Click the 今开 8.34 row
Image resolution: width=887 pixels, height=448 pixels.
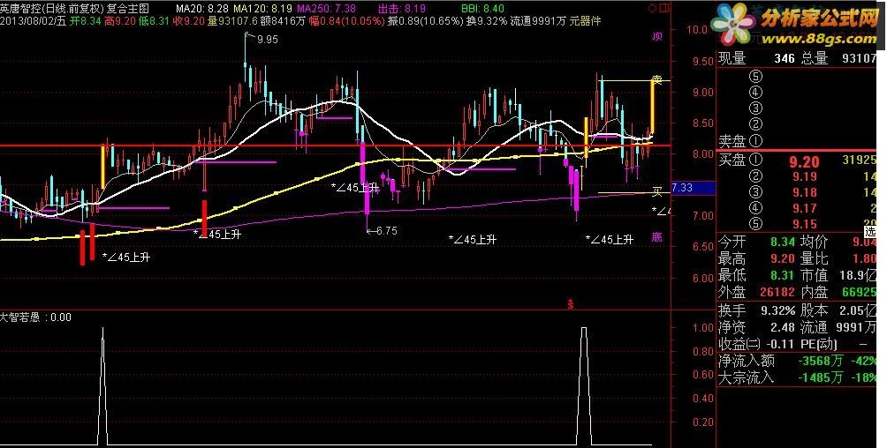pyautogui.click(x=756, y=242)
